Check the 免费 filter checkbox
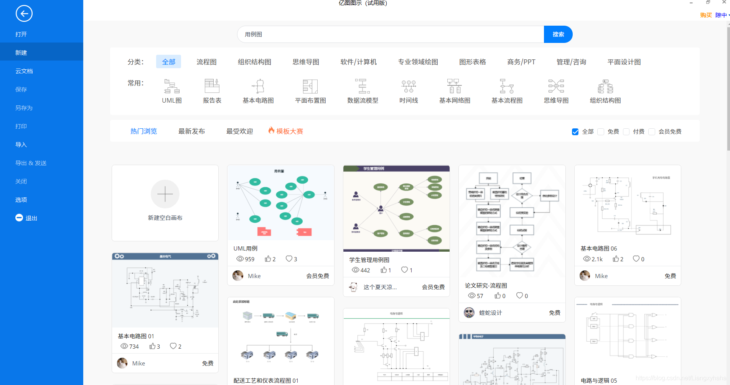This screenshot has height=385, width=730. point(601,132)
